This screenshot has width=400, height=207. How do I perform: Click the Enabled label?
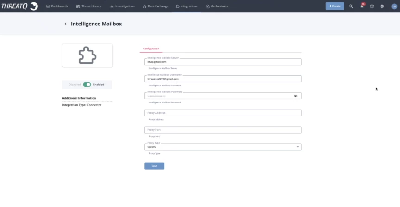click(x=99, y=85)
